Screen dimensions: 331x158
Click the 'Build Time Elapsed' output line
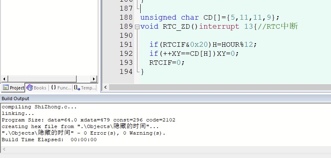[x=49, y=140]
